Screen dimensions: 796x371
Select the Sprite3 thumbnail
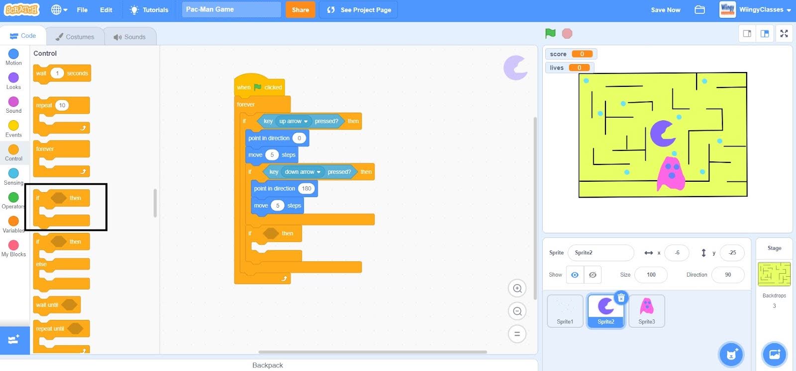(x=646, y=310)
